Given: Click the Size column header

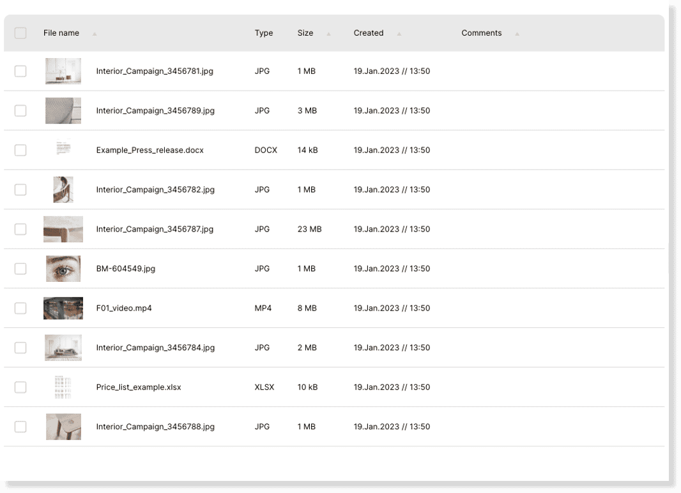Looking at the screenshot, I should (x=305, y=33).
